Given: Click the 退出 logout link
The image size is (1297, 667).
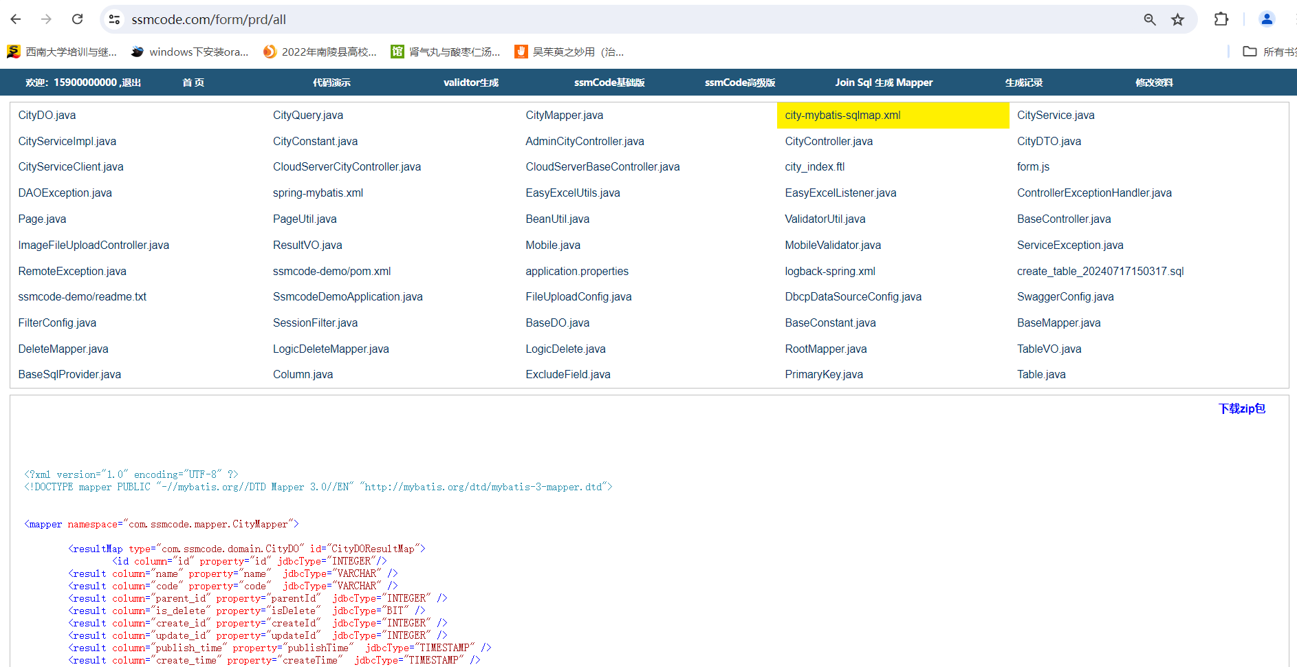Looking at the screenshot, I should (x=131, y=83).
